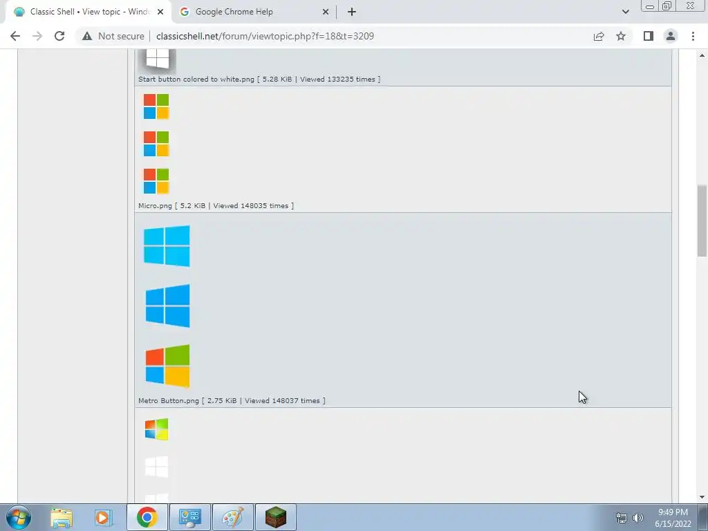Image resolution: width=708 pixels, height=531 pixels.
Task: Click 'Viewed 148035 times' text
Action: point(250,205)
